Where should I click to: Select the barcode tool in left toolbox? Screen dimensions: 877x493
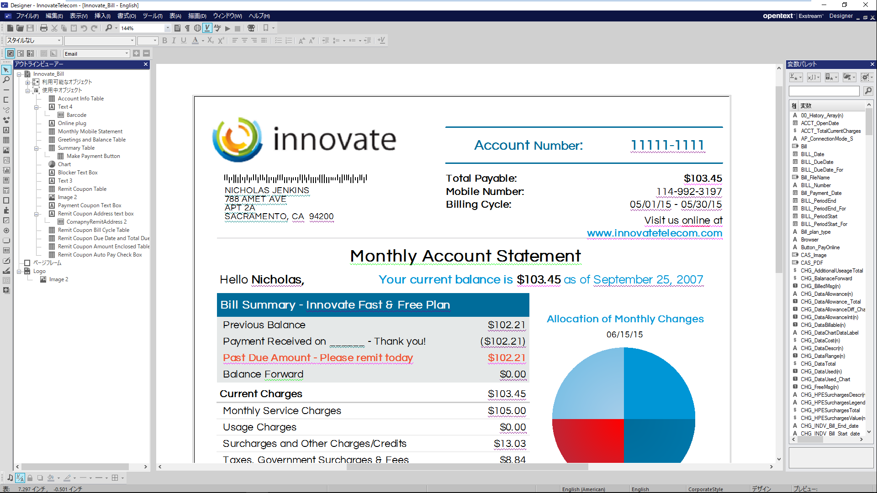click(x=6, y=251)
